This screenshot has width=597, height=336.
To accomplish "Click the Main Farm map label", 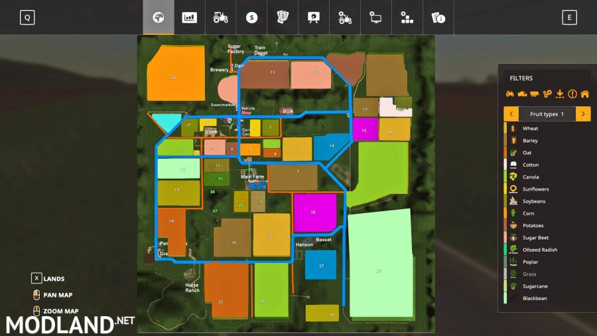I will [x=252, y=177].
